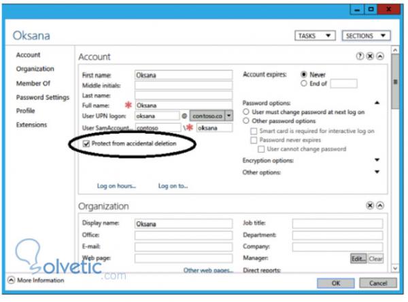This screenshot has width=408, height=302.
Task: Click the User UPN logon name field
Action: pyautogui.click(x=158, y=116)
